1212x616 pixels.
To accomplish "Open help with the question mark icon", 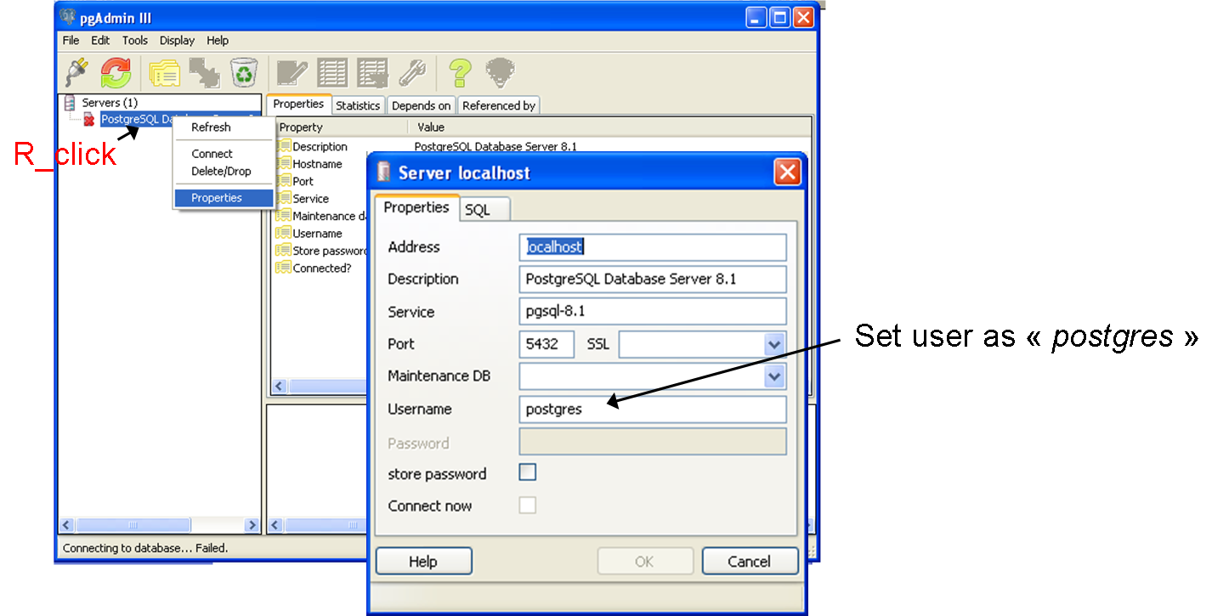I will point(460,73).
